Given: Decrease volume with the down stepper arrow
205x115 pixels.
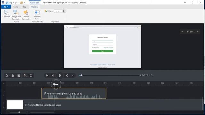Looking at the screenshot, I should pos(64,12).
